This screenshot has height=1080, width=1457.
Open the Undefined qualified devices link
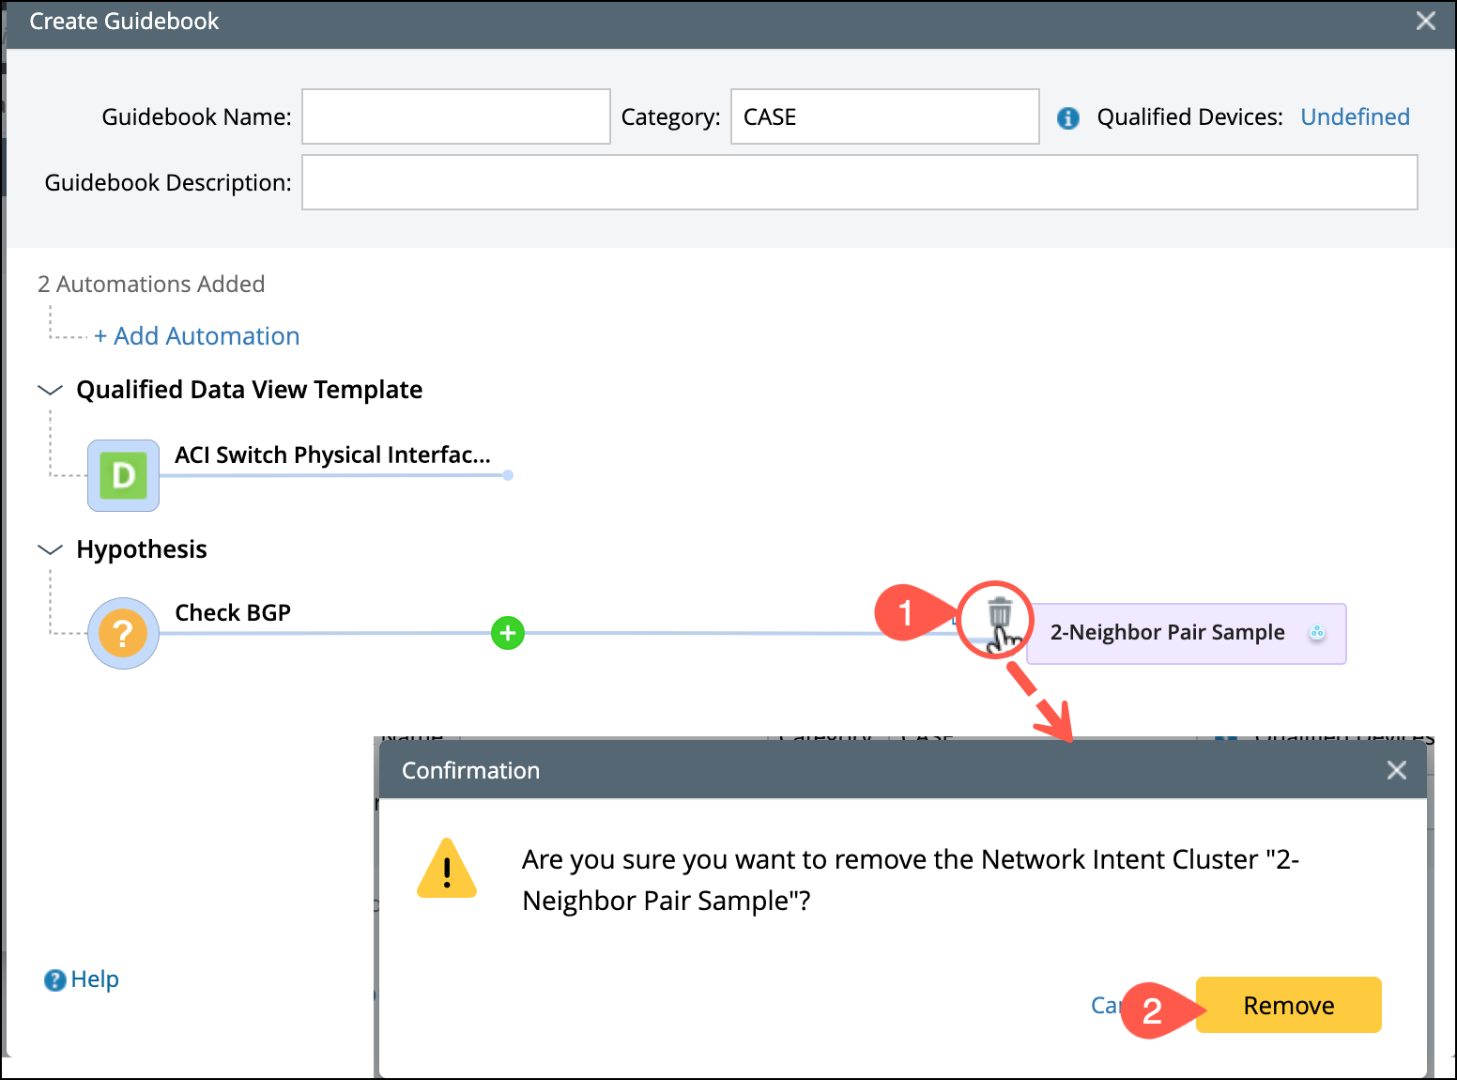(x=1355, y=117)
